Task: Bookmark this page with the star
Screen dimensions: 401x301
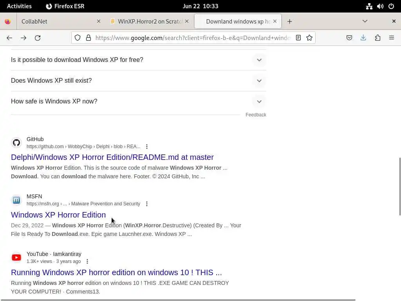Action: pos(309,38)
